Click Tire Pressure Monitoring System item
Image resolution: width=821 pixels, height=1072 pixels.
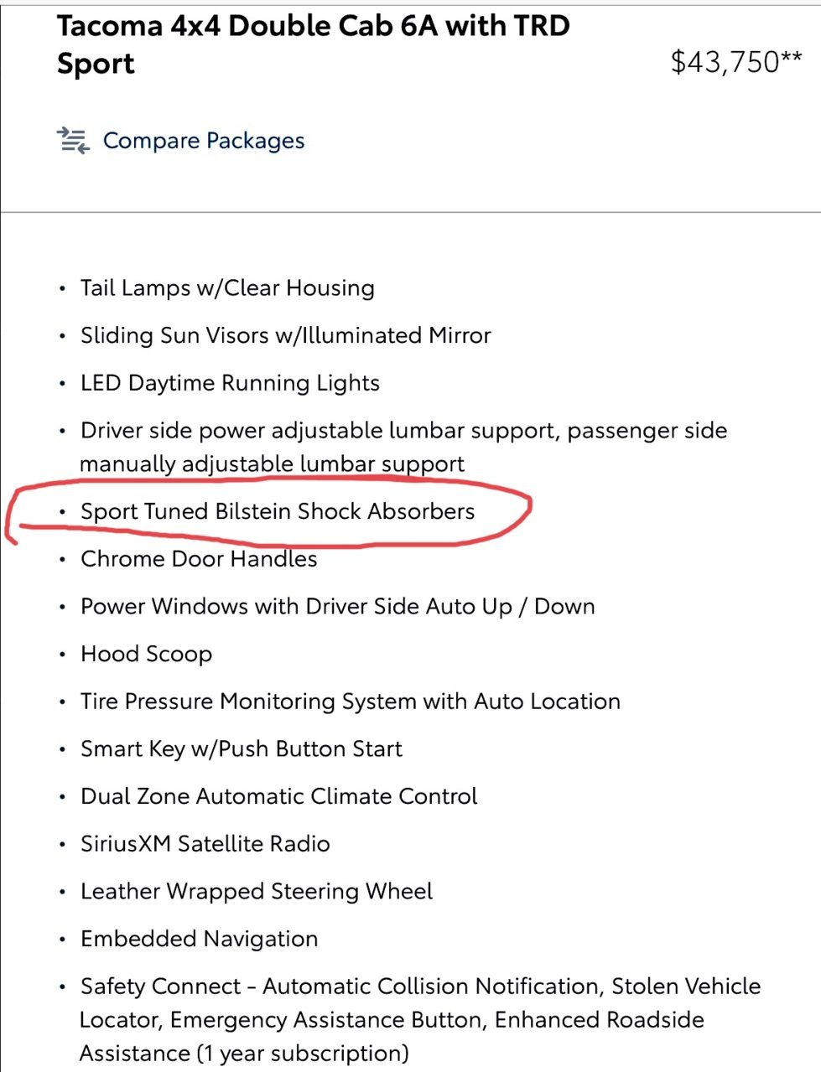click(351, 702)
